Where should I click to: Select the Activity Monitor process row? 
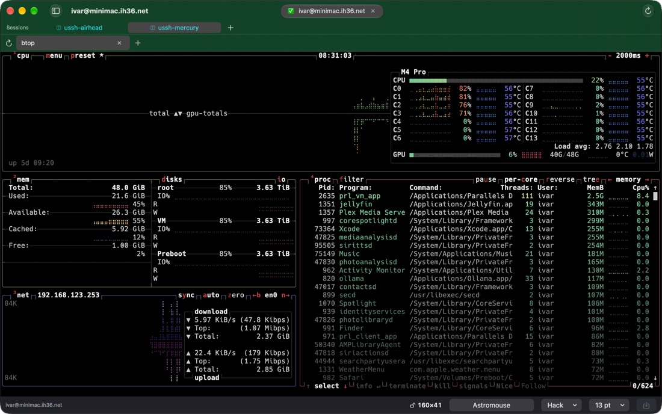481,271
